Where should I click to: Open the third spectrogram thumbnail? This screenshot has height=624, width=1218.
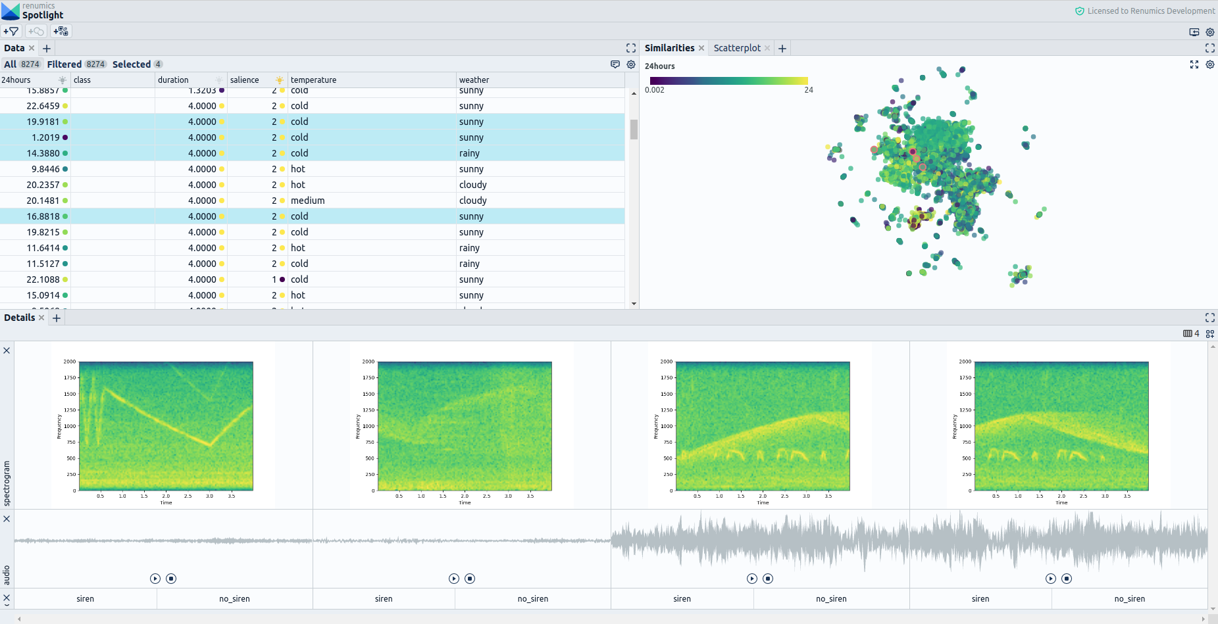760,425
